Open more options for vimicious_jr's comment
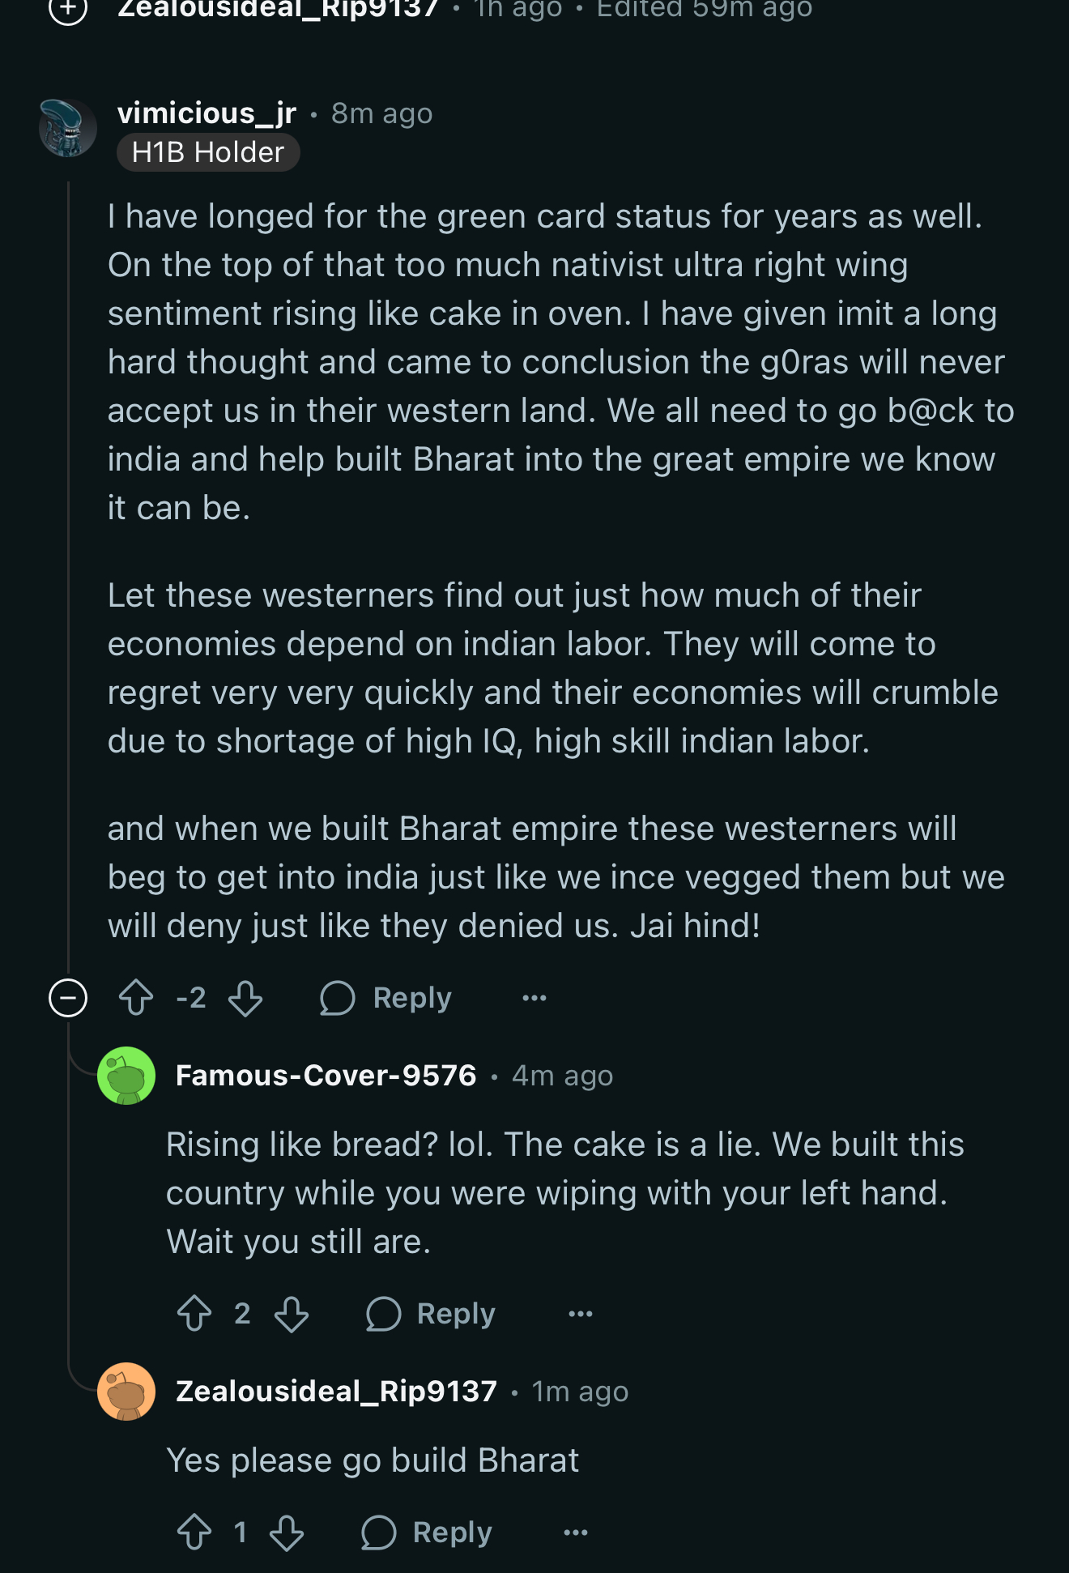Image resolution: width=1069 pixels, height=1573 pixels. pos(534,998)
